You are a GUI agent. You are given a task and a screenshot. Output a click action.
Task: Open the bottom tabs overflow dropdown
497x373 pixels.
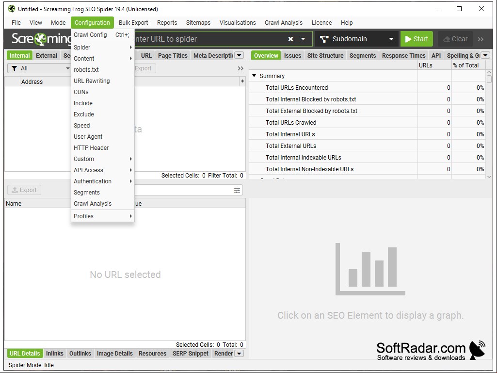(x=240, y=353)
